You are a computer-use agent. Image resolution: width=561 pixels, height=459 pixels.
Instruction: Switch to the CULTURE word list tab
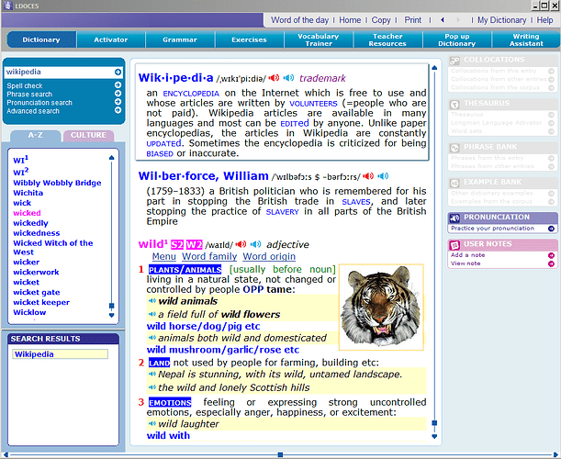[x=89, y=136]
